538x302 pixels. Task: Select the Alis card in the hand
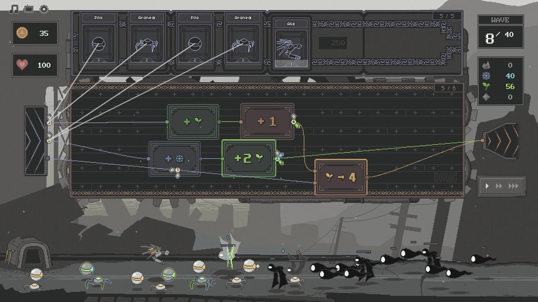coord(291,43)
